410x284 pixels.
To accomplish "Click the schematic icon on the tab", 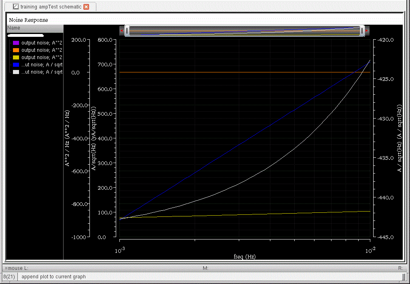I will (x=16, y=7).
